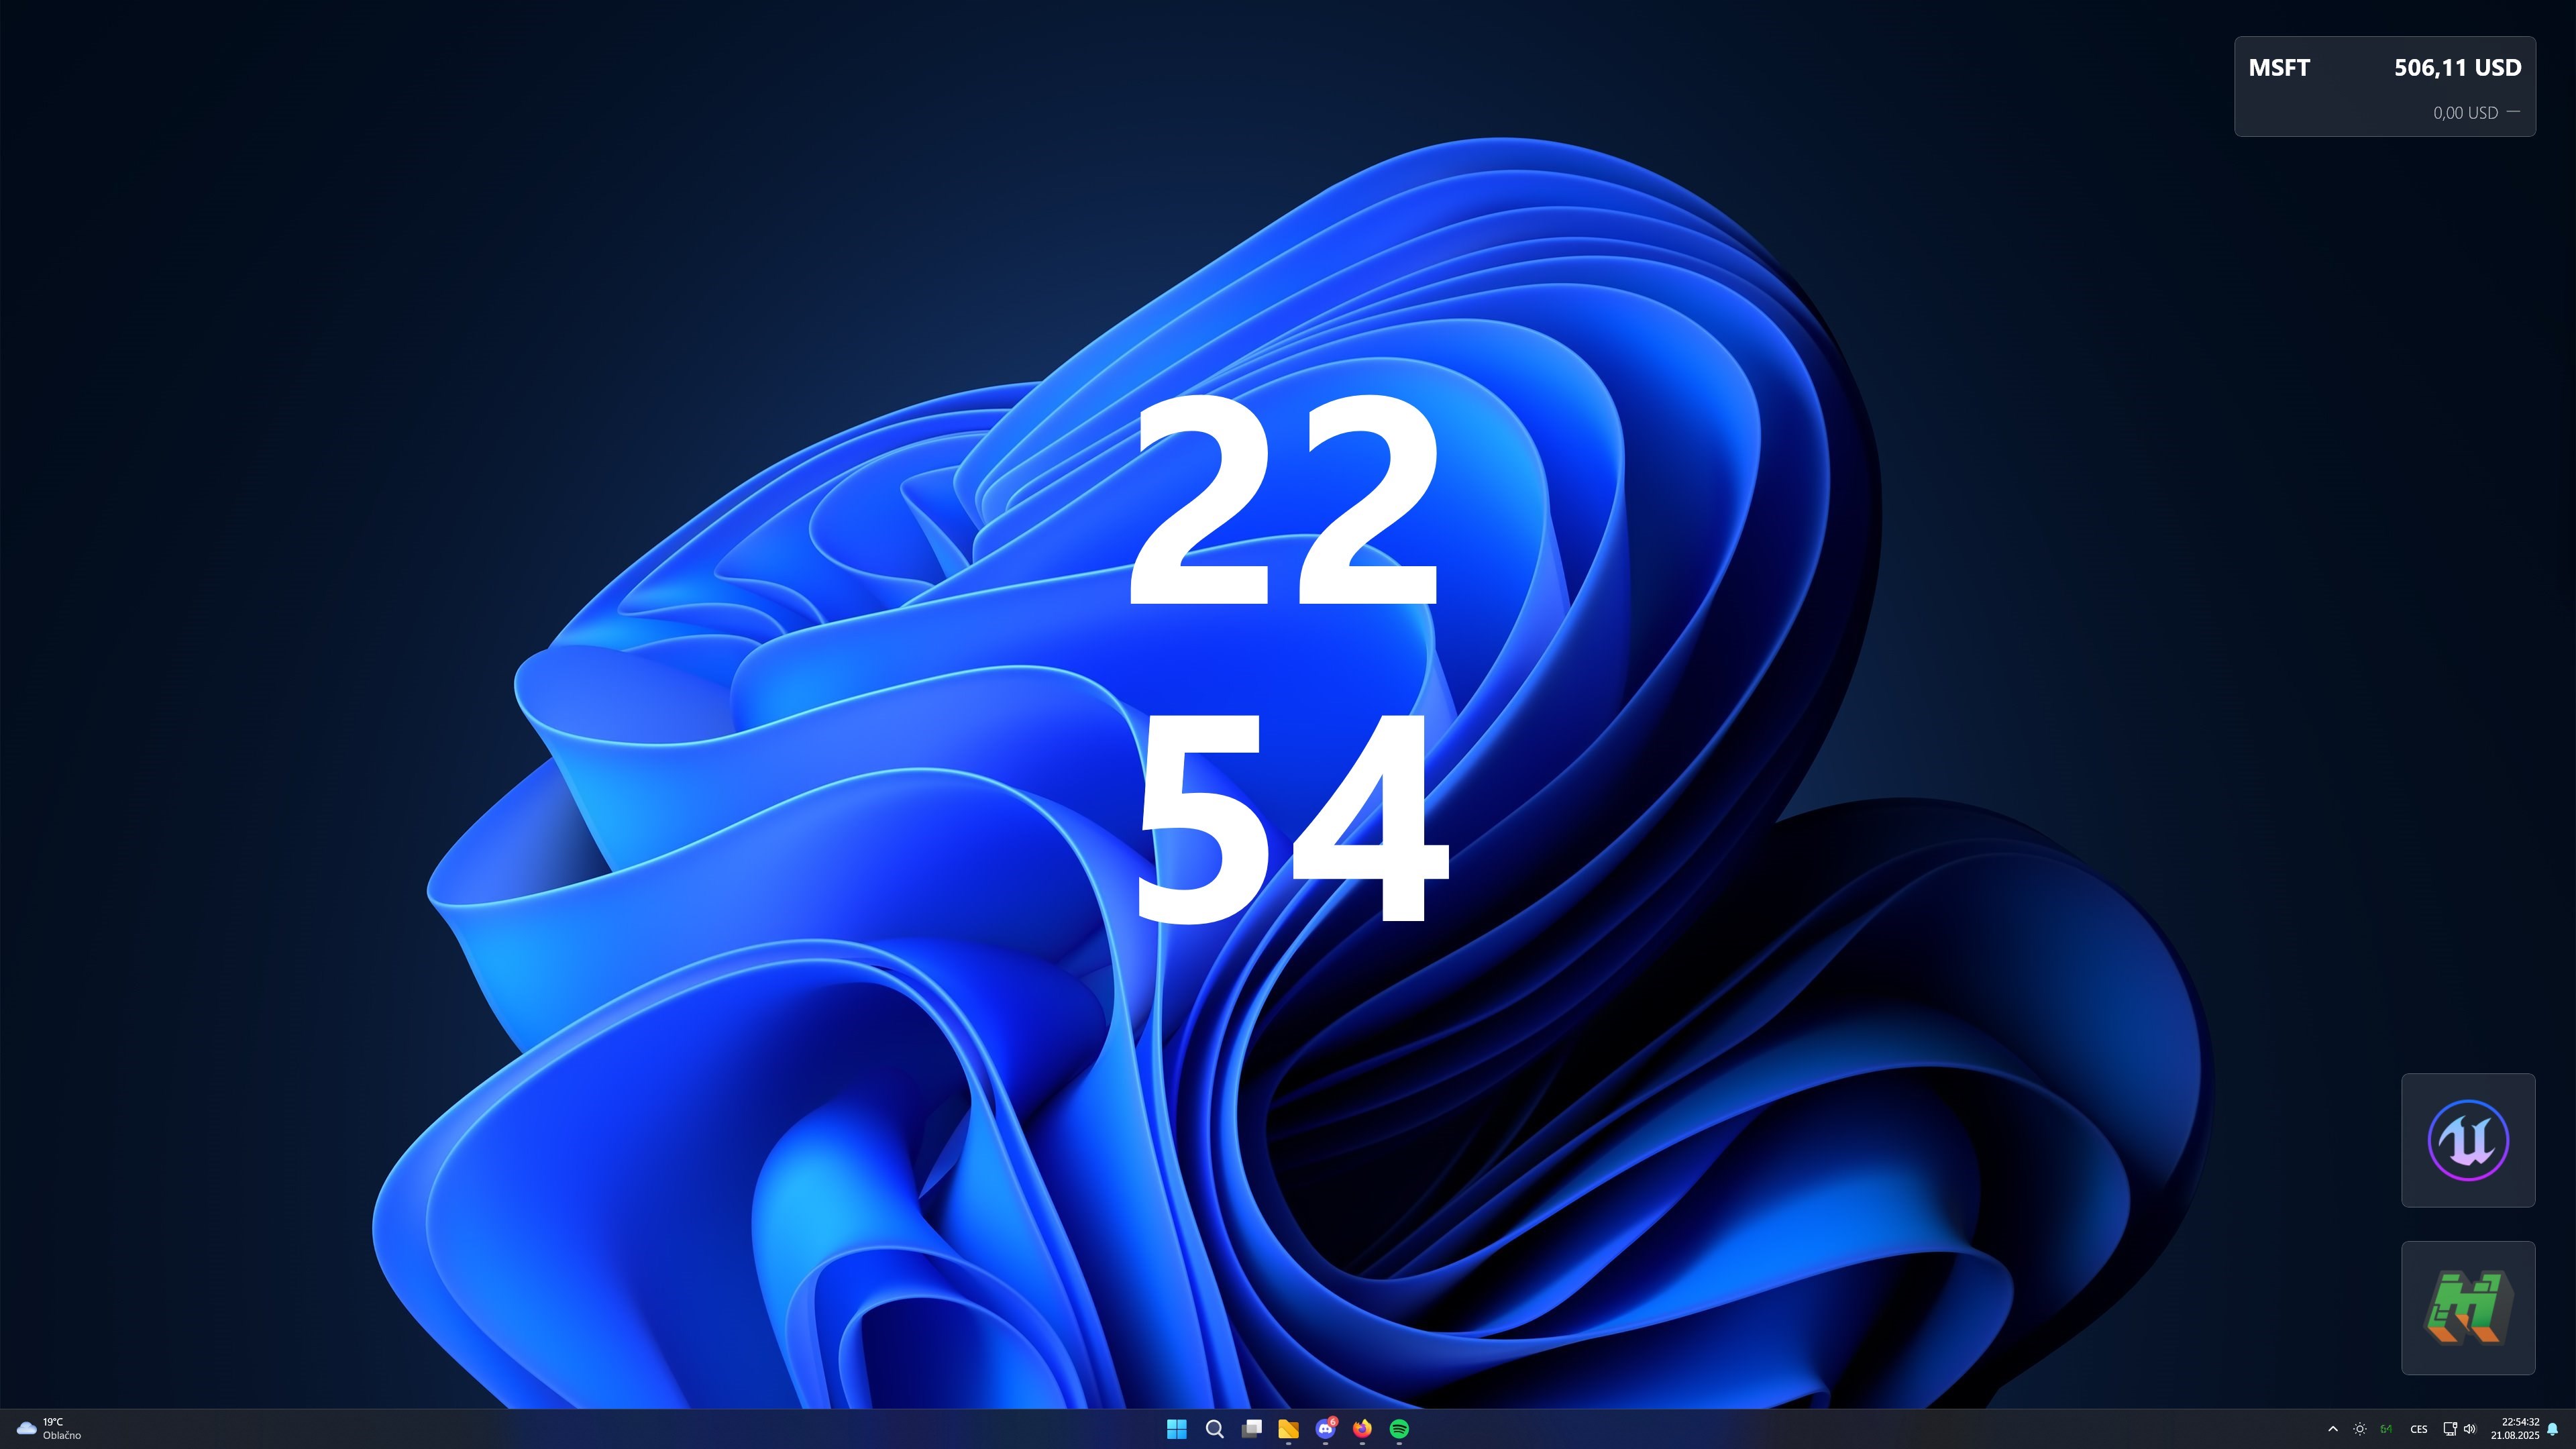Open Windows Search
The image size is (2576, 1449).
click(1214, 1430)
